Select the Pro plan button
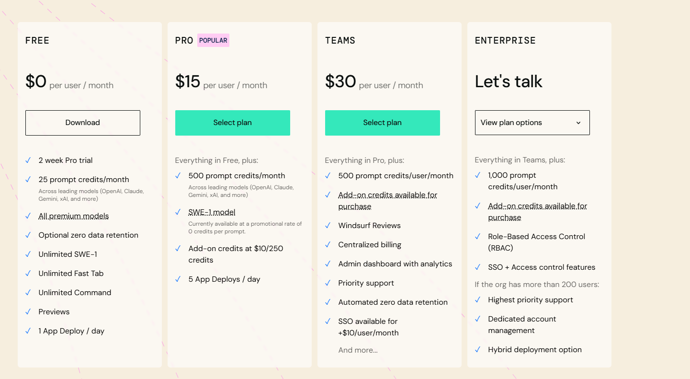 (233, 123)
